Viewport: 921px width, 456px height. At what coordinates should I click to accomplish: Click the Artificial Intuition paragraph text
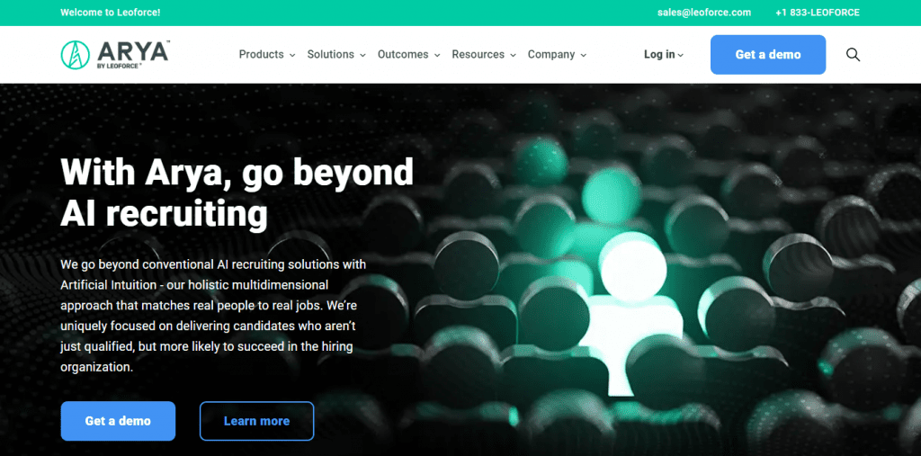pyautogui.click(x=213, y=316)
